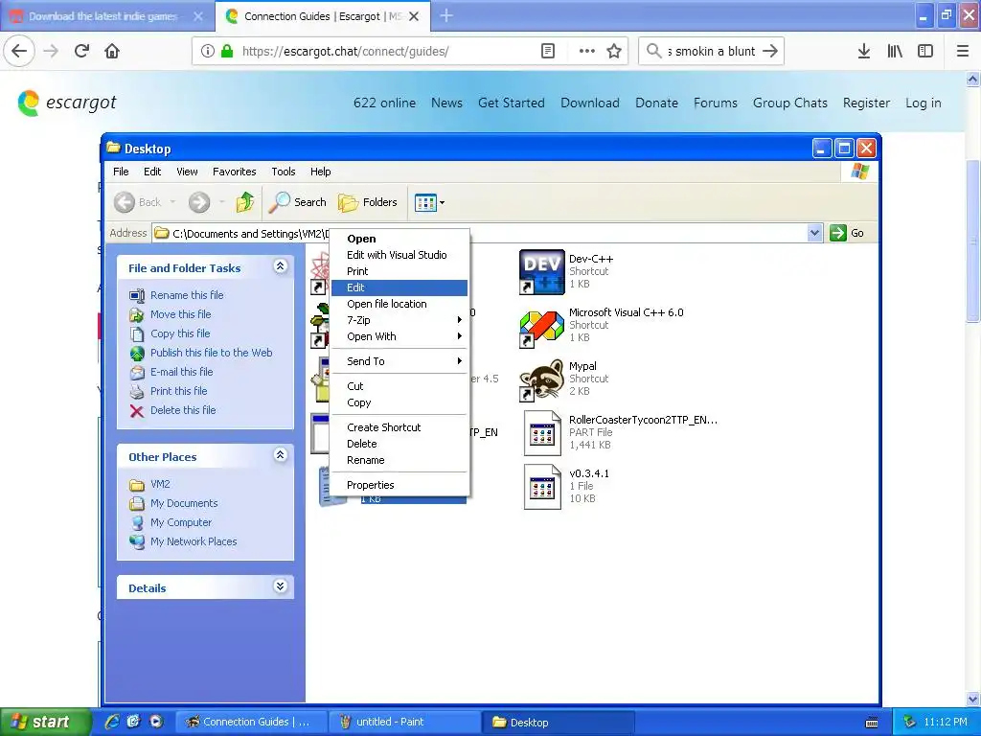Viewport: 981px width, 736px height.
Task: Click the Windows start button
Action: point(45,722)
